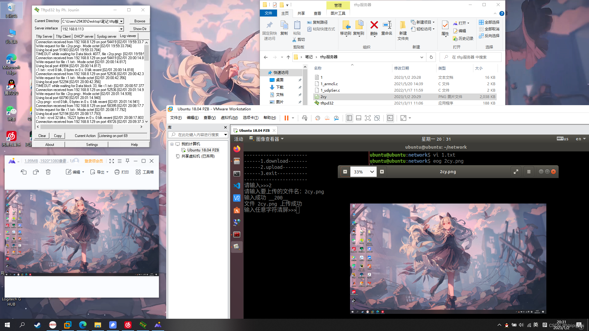Click the Clear button in Tftpd32
This screenshot has width=589, height=331.
pos(42,136)
